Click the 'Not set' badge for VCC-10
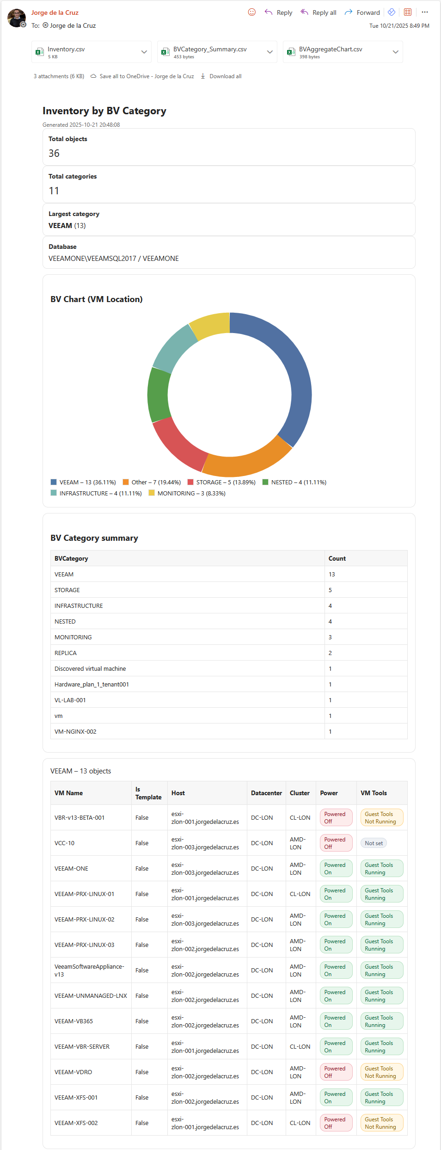 pos(374,843)
